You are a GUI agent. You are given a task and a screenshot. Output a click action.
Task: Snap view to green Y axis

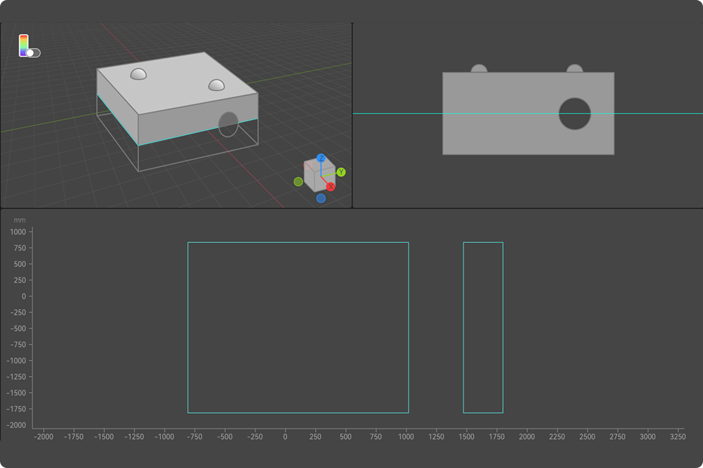tap(341, 172)
